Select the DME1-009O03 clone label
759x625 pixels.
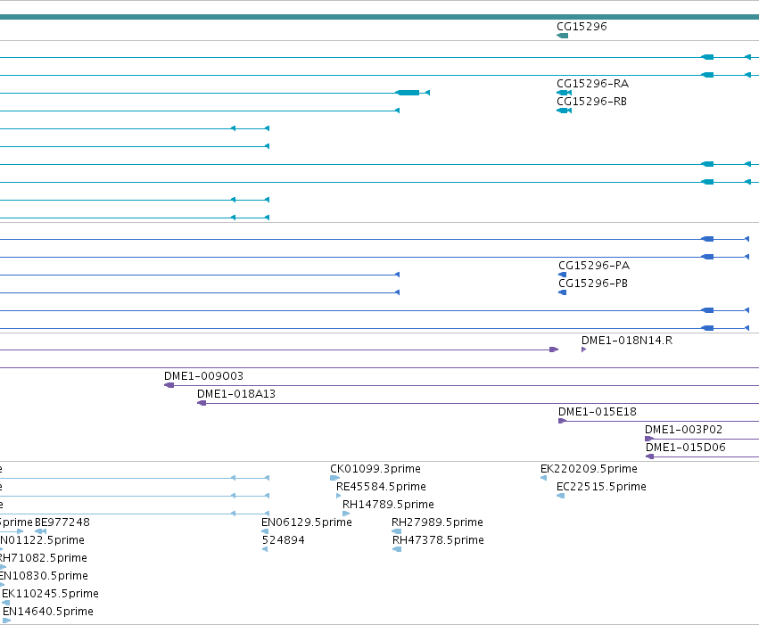click(203, 376)
